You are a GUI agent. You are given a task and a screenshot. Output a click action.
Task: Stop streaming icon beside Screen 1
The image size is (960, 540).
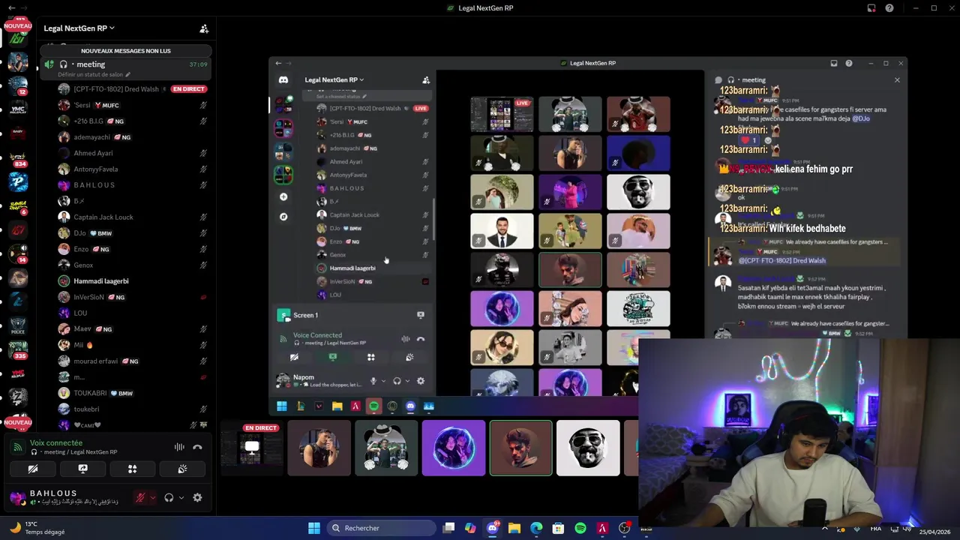[421, 315]
